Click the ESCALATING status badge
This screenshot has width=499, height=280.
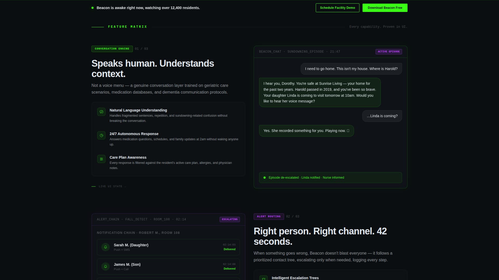click(x=230, y=219)
